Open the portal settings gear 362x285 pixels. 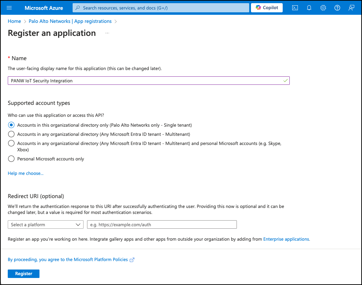click(323, 8)
